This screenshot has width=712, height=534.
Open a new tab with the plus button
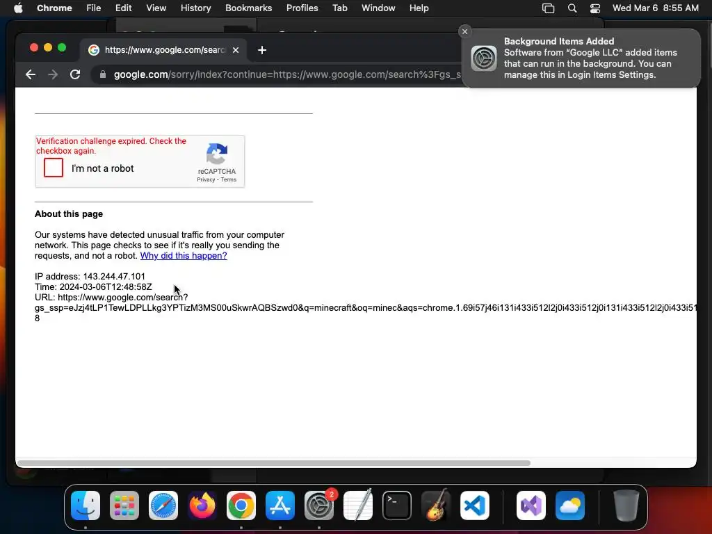(x=262, y=50)
